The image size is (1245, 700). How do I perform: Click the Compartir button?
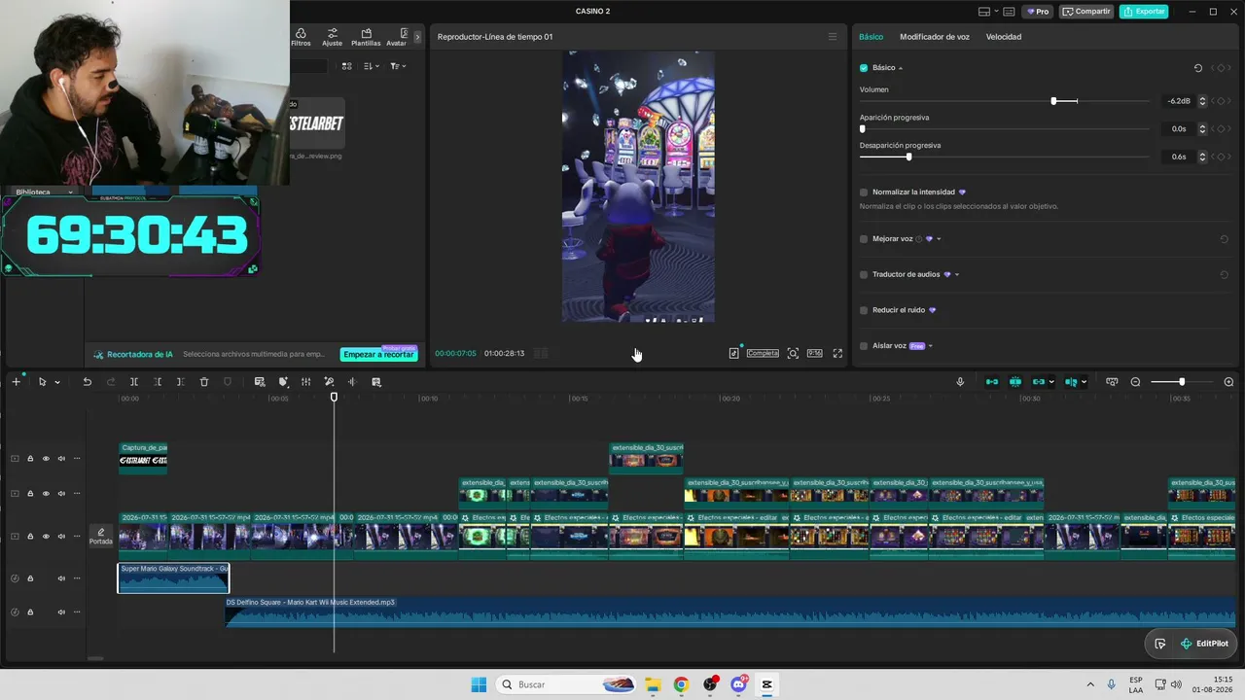(1086, 12)
